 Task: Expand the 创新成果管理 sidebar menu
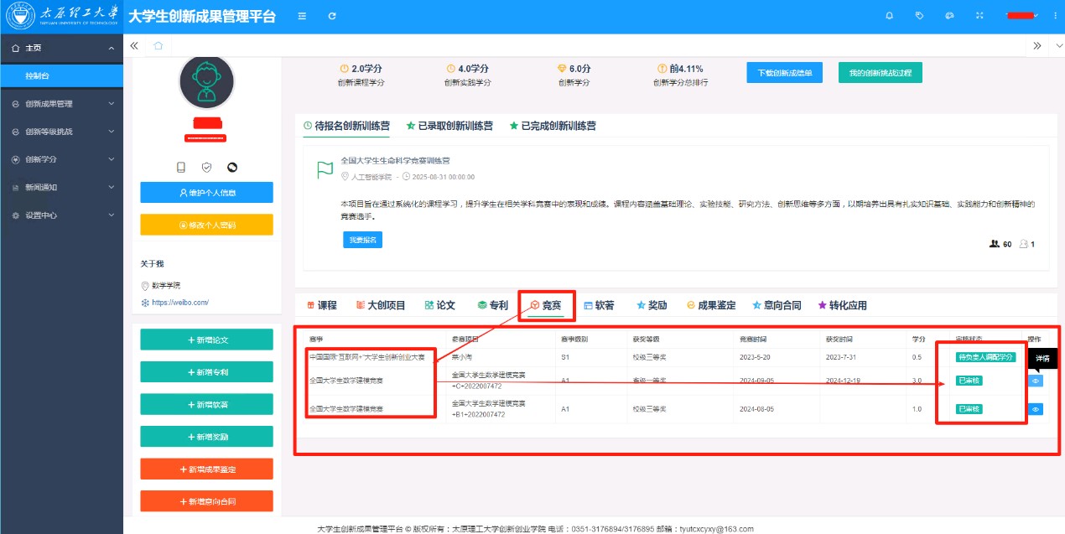[x=61, y=104]
